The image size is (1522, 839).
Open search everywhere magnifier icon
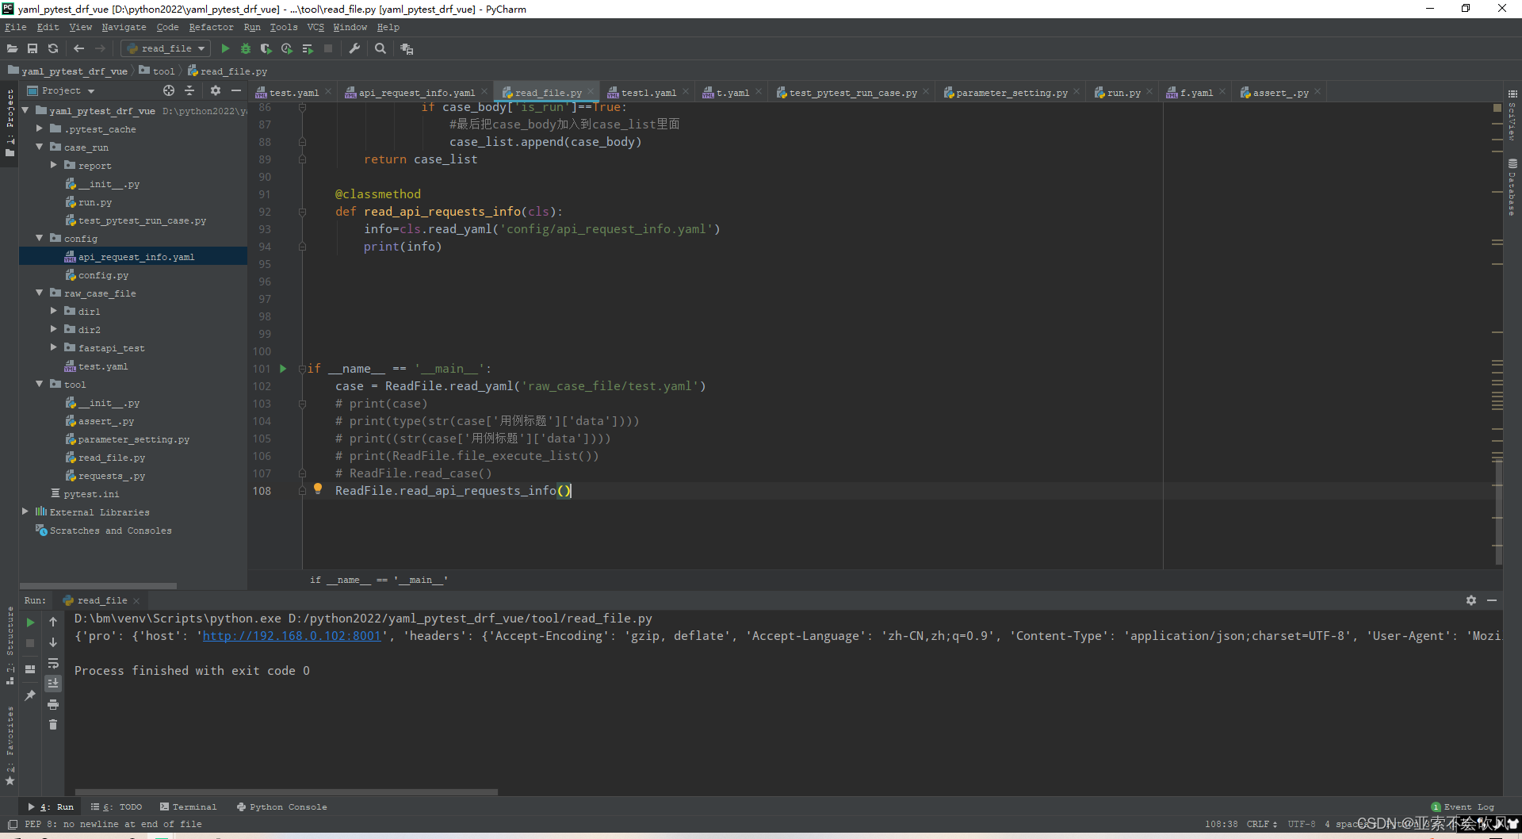click(x=380, y=48)
